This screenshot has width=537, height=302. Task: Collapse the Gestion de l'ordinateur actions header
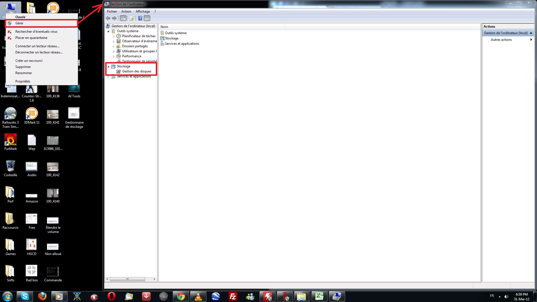pyautogui.click(x=531, y=33)
